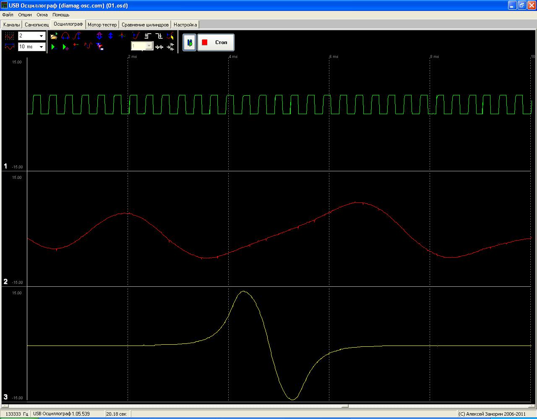Click the green play arrow with blue minus
This screenshot has height=419, width=537.
[54, 47]
